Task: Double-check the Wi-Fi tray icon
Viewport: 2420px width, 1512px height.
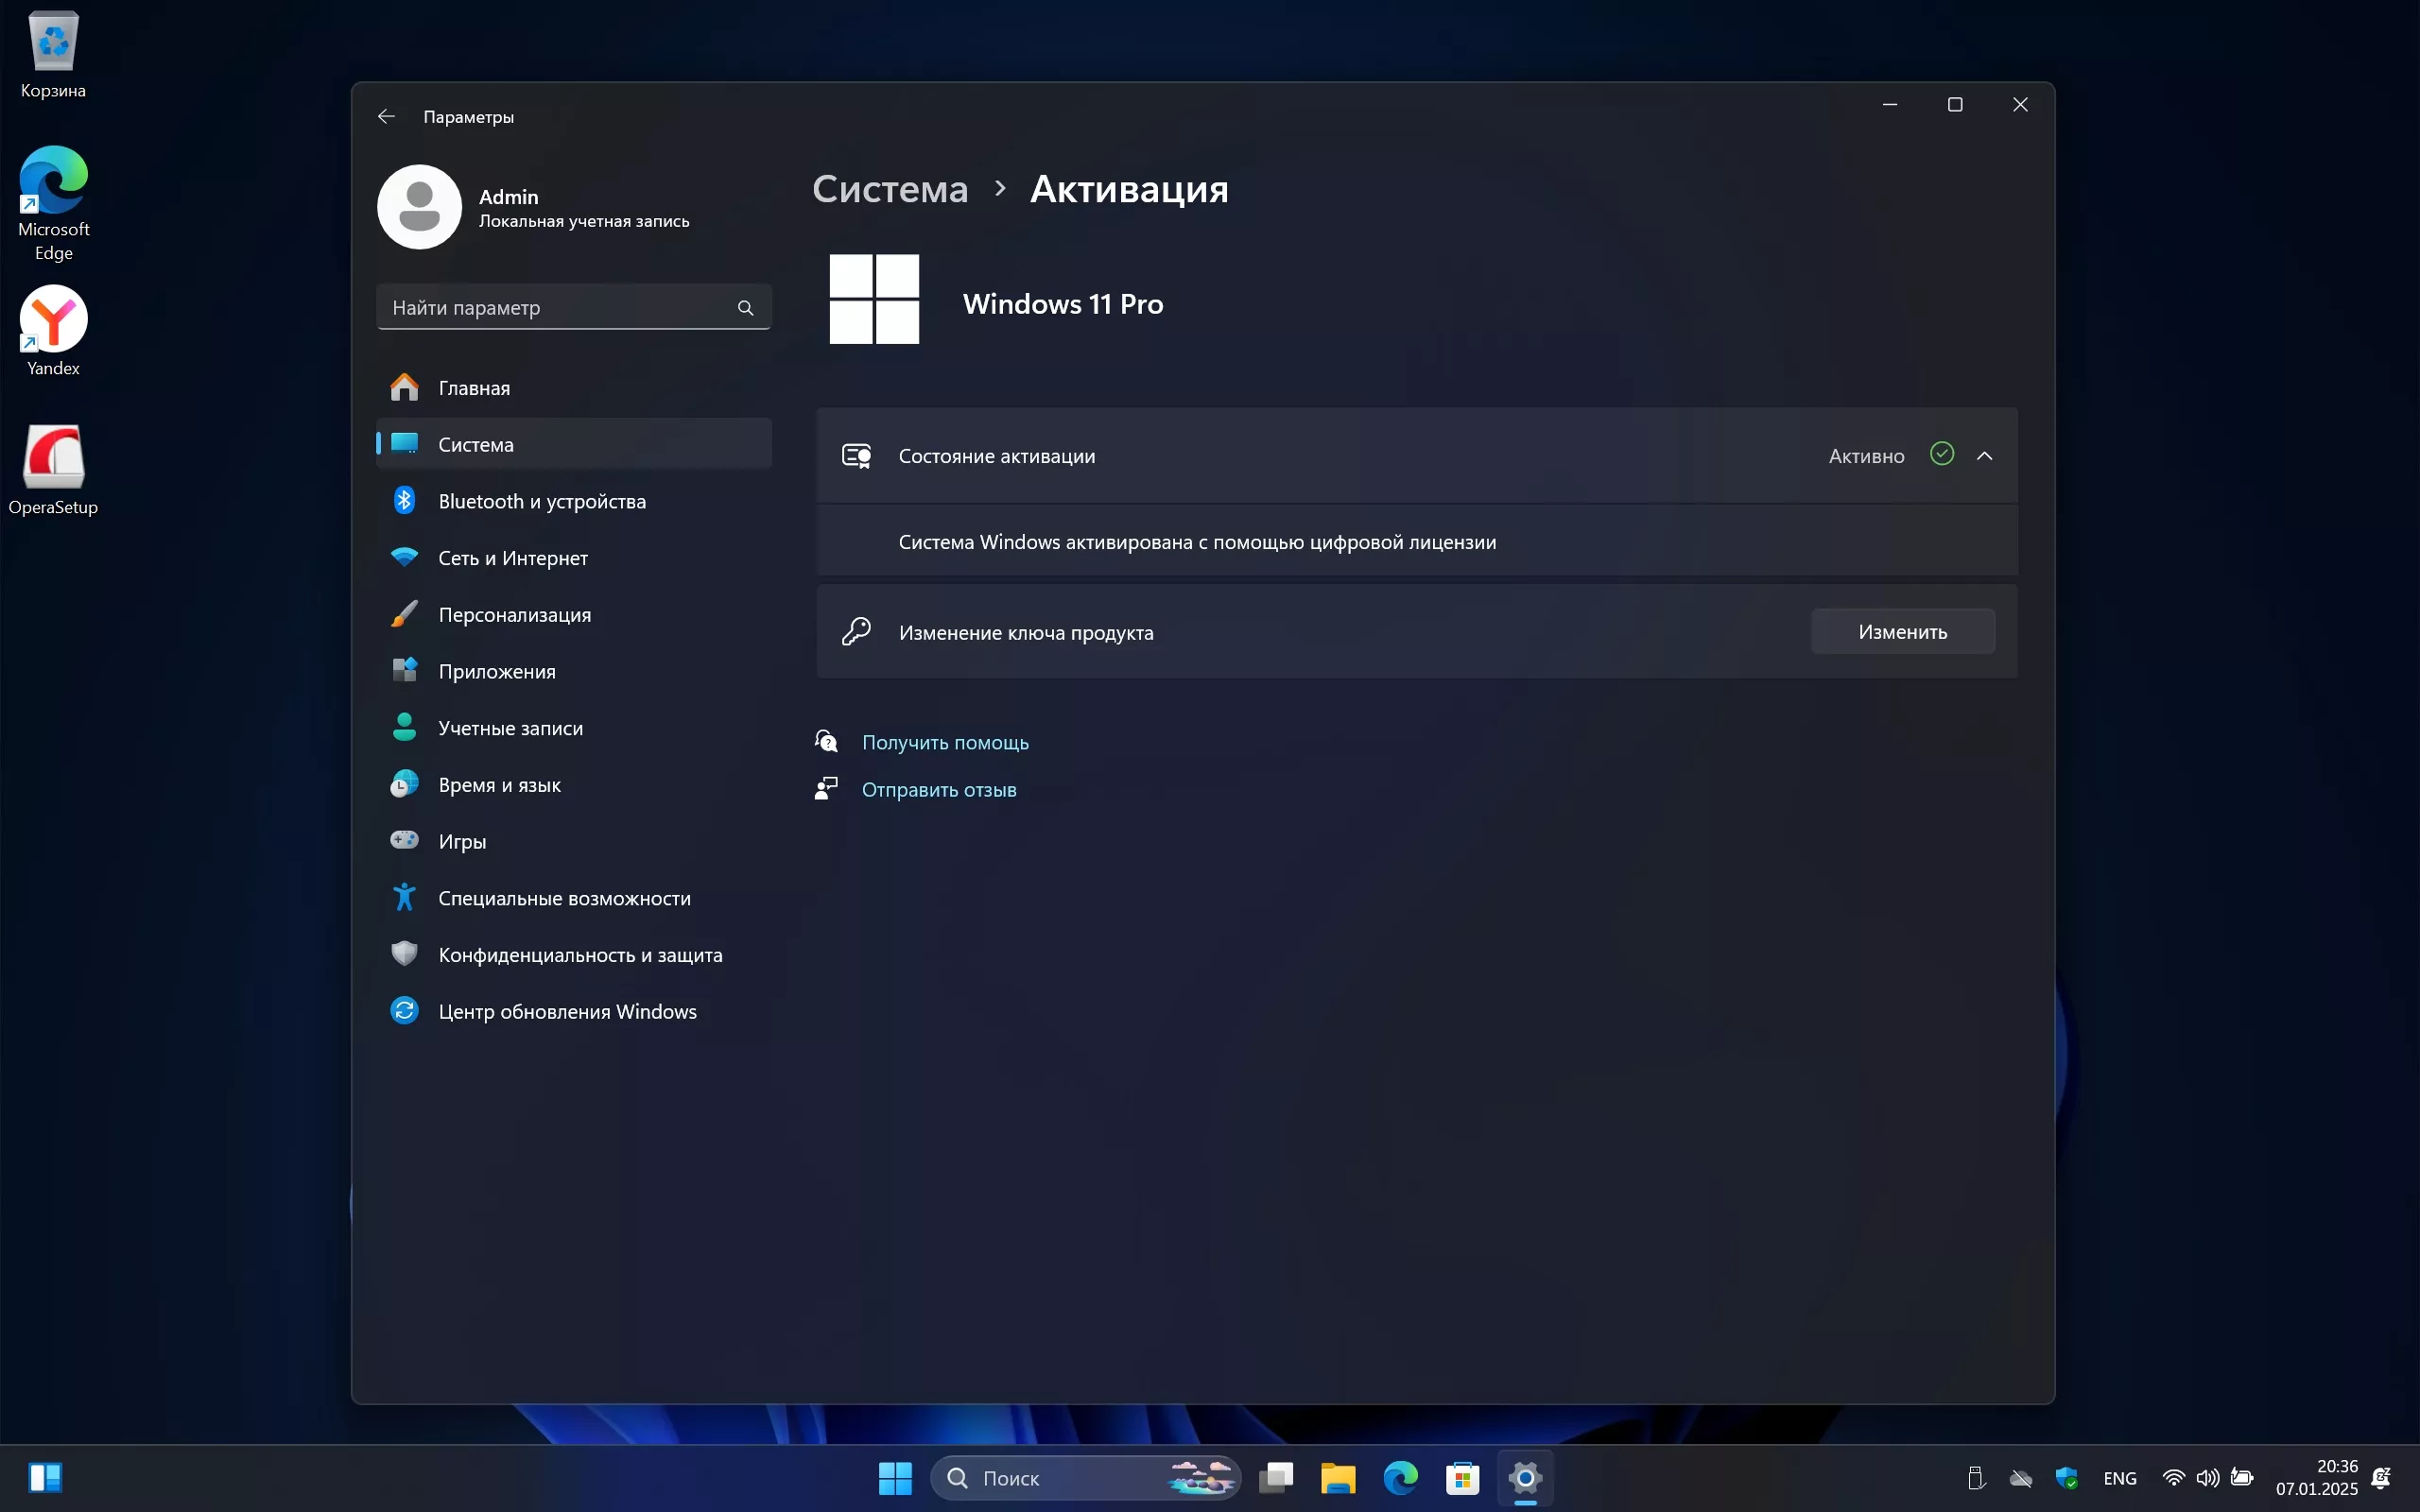Action: click(x=2172, y=1478)
